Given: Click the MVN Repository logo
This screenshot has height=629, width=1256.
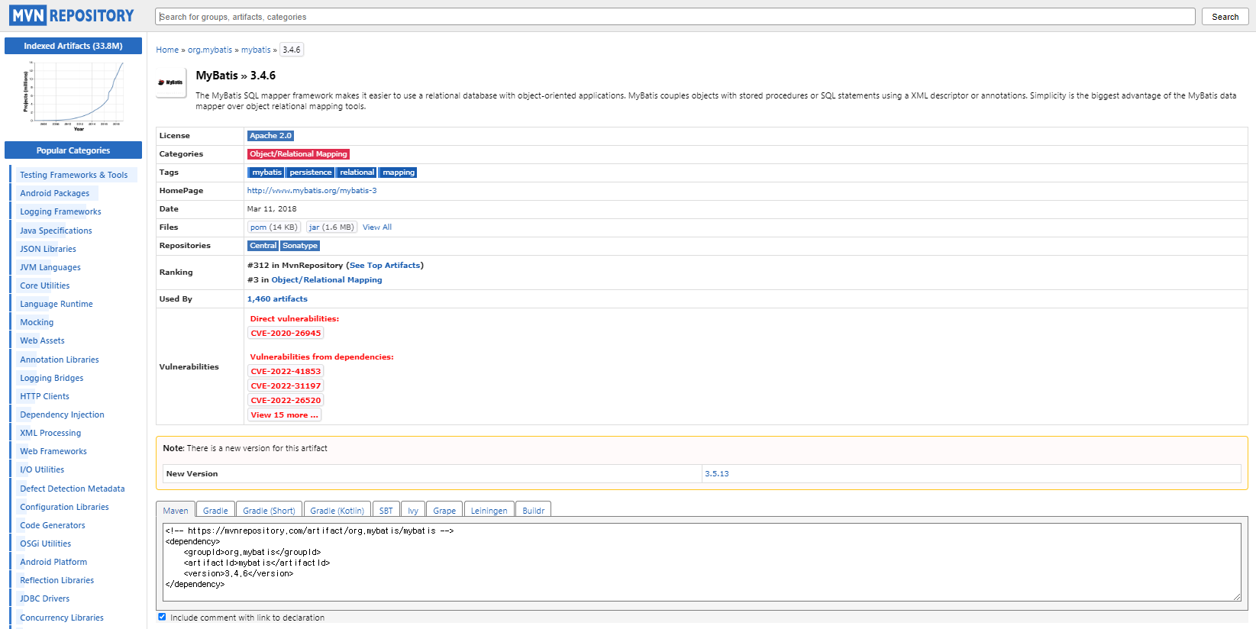Looking at the screenshot, I should (x=72, y=15).
